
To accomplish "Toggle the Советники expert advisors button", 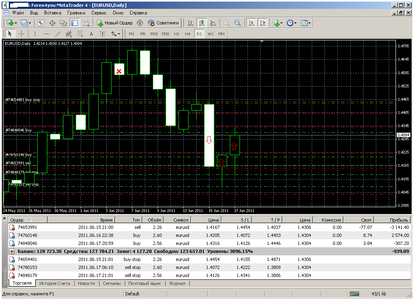I will click(x=163, y=23).
